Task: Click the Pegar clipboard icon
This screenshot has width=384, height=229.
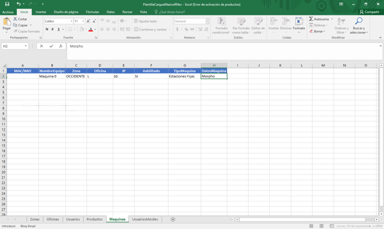Action: pyautogui.click(x=6, y=23)
